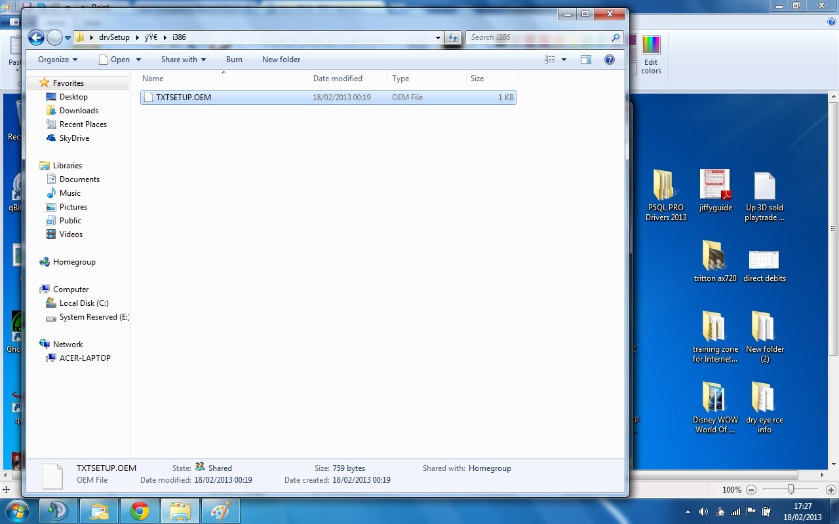The height and width of the screenshot is (524, 839).
Task: Create a New folder from the toolbar
Action: click(281, 60)
